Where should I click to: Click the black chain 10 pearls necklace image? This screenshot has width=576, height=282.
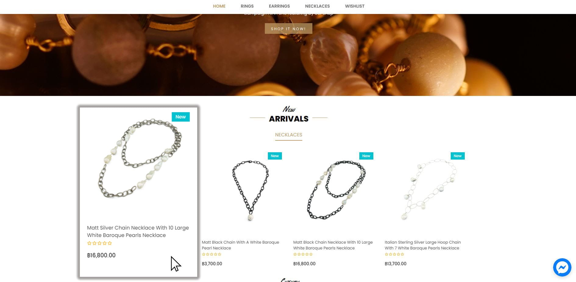point(336,190)
